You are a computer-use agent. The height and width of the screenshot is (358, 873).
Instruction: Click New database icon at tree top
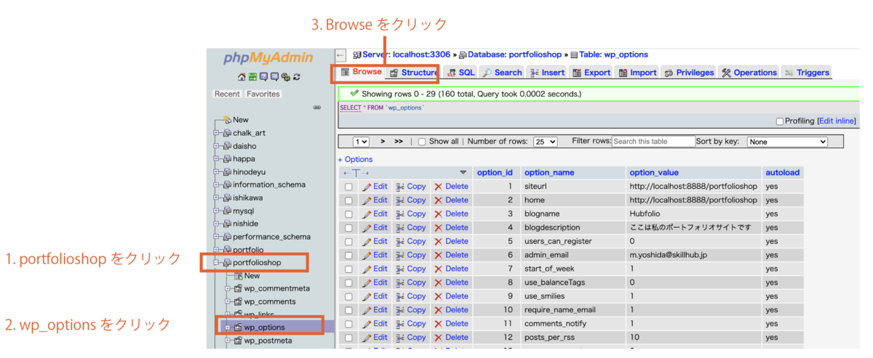(227, 120)
